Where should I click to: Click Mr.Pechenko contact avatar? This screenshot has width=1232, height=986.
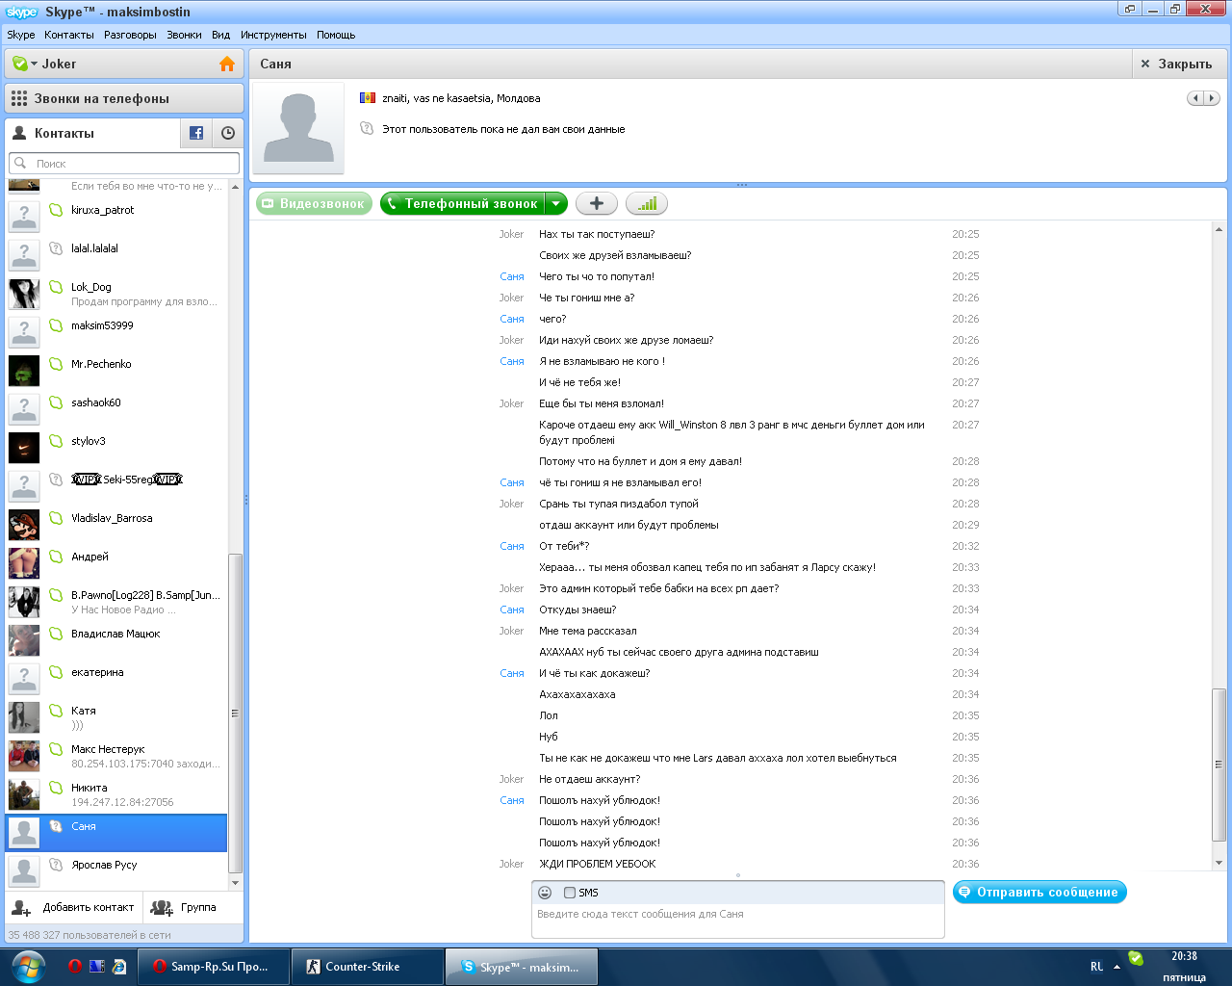pos(24,371)
